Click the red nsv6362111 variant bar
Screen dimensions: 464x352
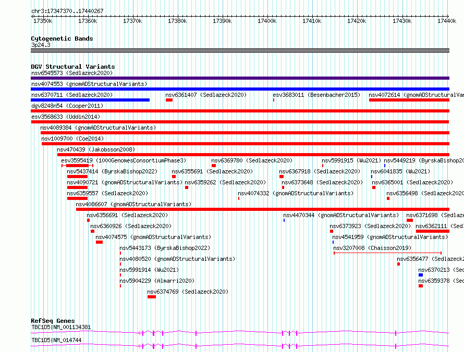coord(433,231)
